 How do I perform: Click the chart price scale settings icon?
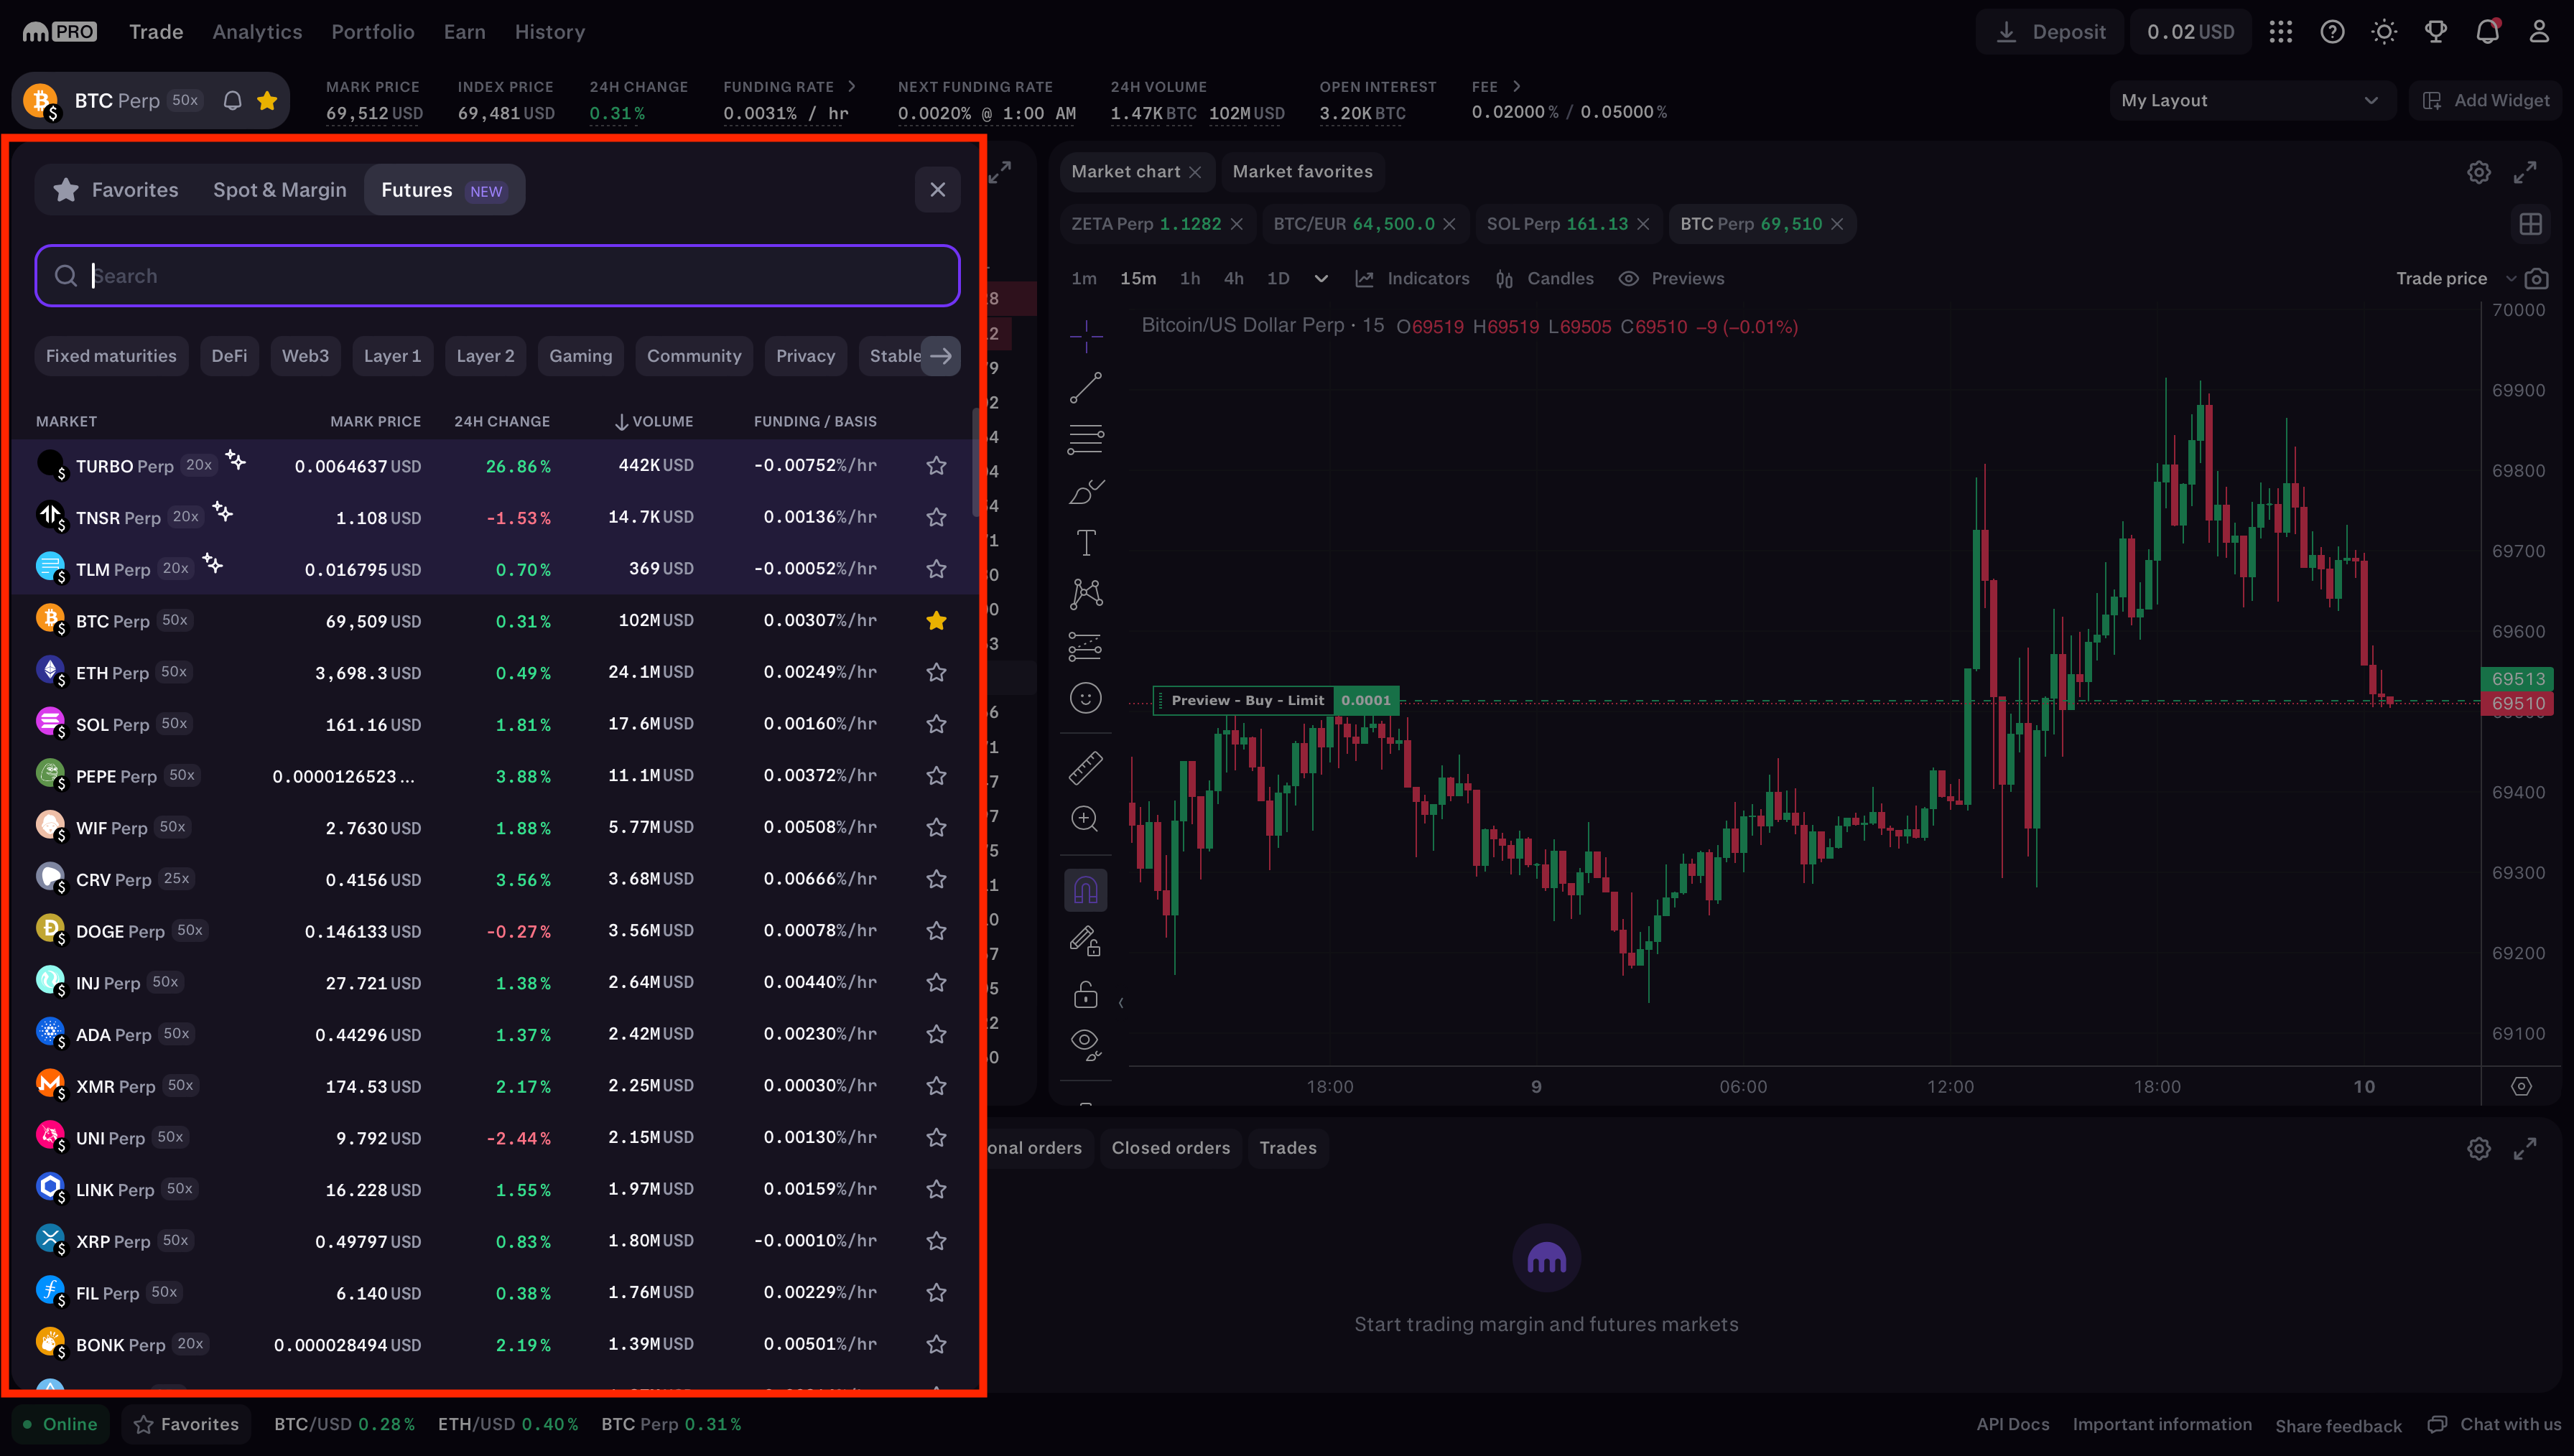coord(2521,1086)
